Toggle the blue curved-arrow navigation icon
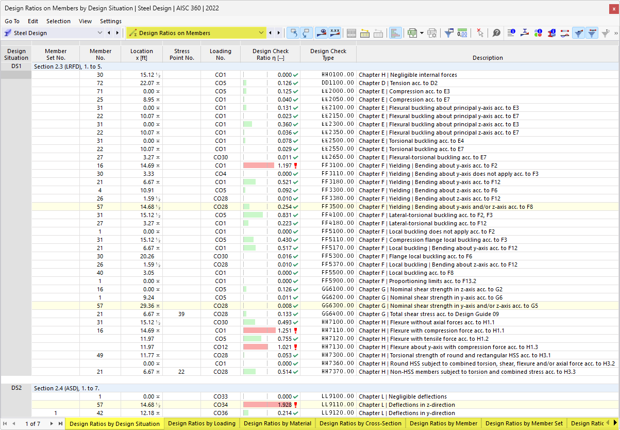The width and height of the screenshot is (620, 430). click(x=293, y=32)
